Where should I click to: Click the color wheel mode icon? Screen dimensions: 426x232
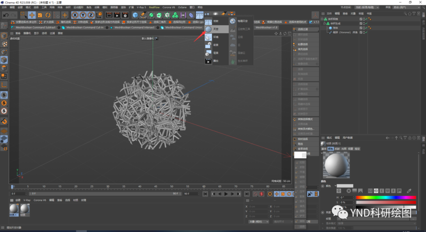pos(349,191)
